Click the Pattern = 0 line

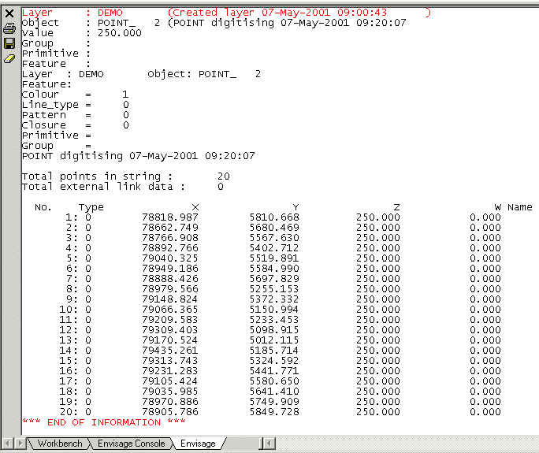pos(76,115)
